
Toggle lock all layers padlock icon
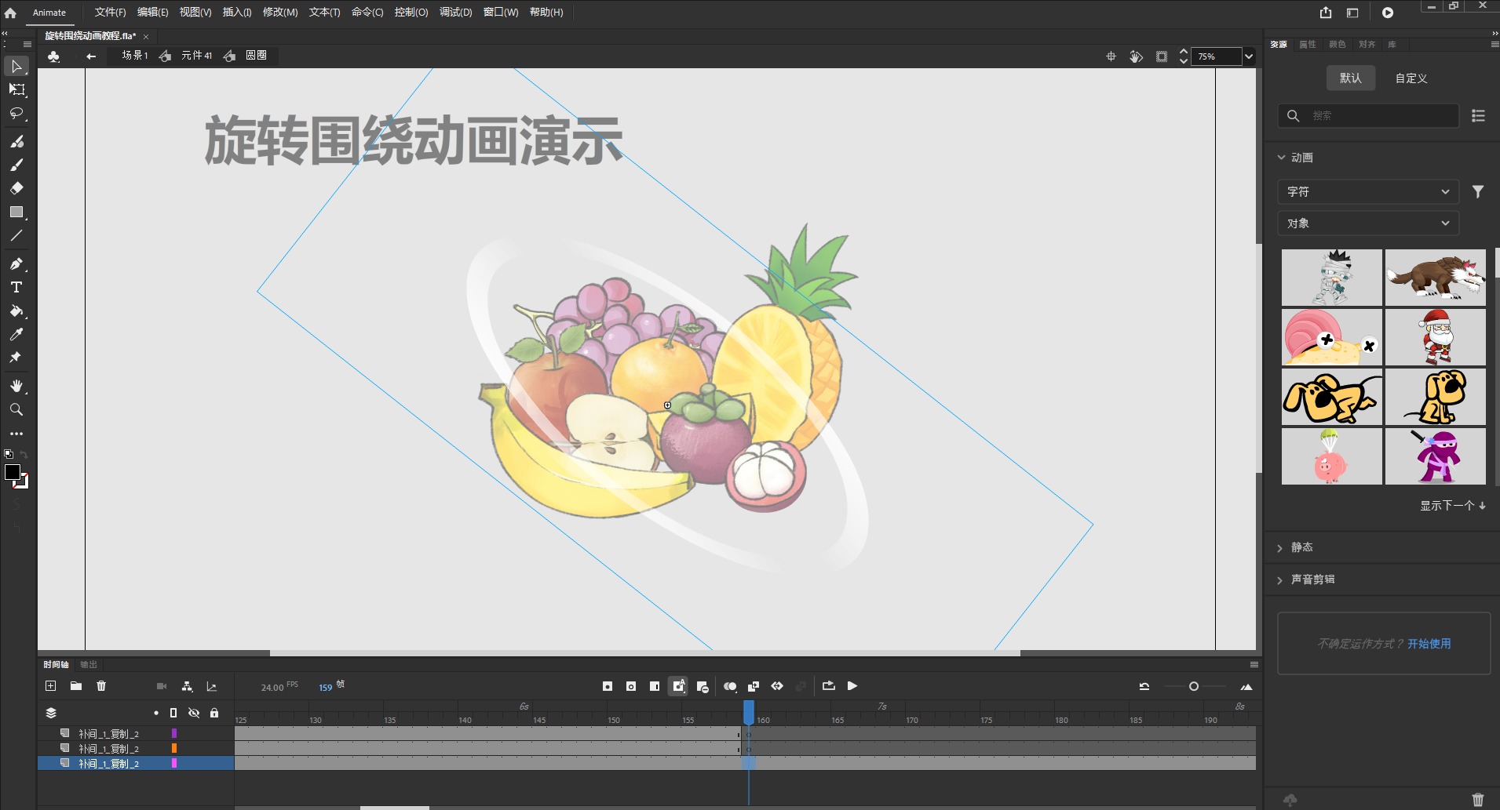(x=214, y=713)
